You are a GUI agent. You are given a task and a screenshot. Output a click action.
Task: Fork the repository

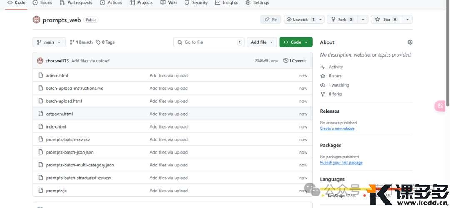342,20
